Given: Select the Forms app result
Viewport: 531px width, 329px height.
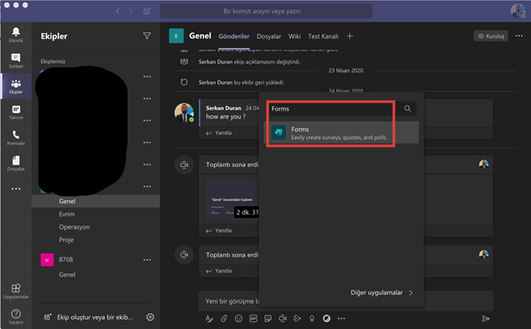Looking at the screenshot, I should point(341,132).
